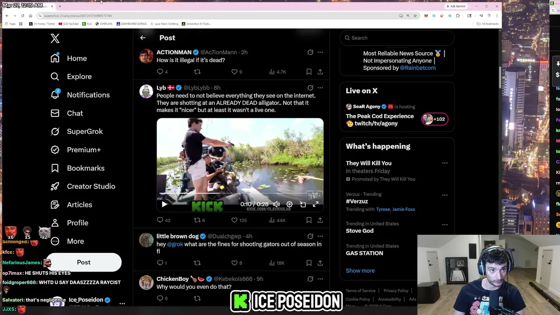560x315 pixels.
Task: Expand the More sidebar menu
Action: pyautogui.click(x=67, y=241)
